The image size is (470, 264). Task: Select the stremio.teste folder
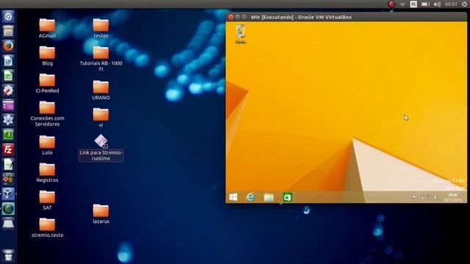(47, 227)
